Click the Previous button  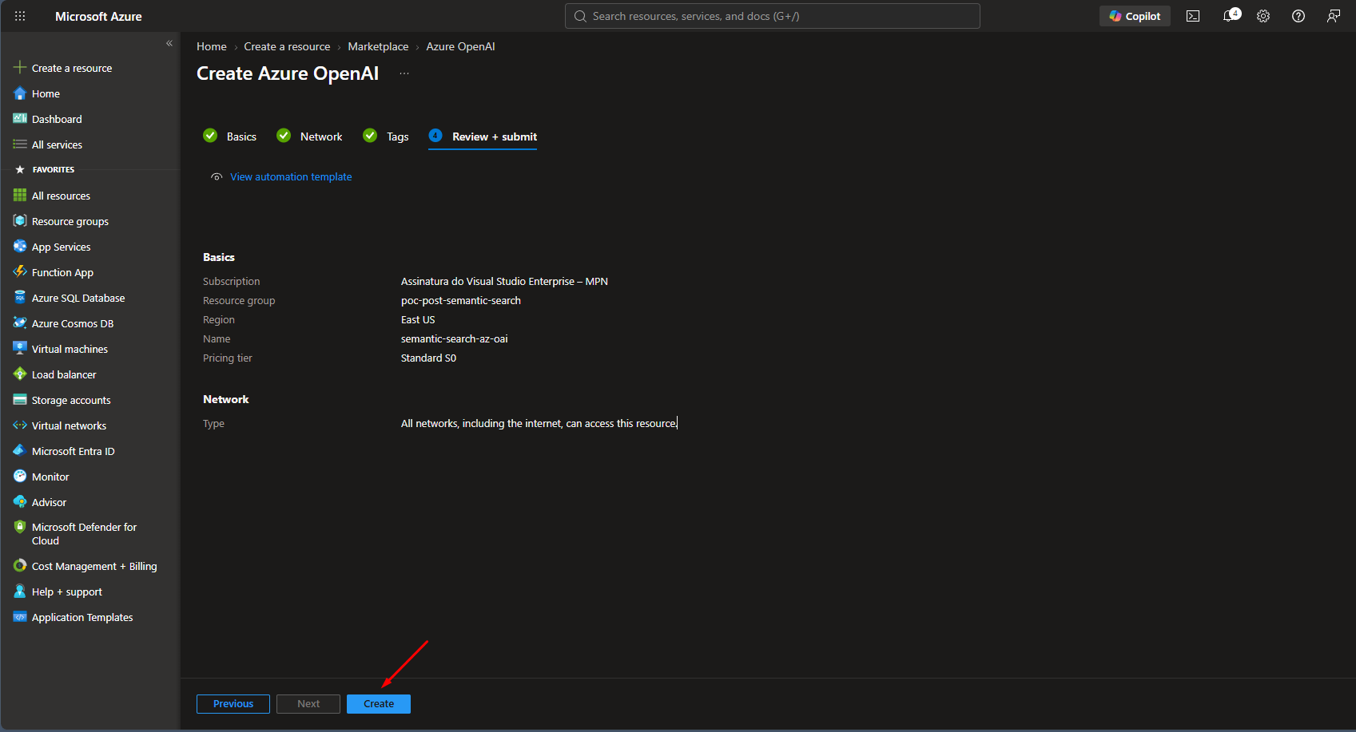[233, 704]
